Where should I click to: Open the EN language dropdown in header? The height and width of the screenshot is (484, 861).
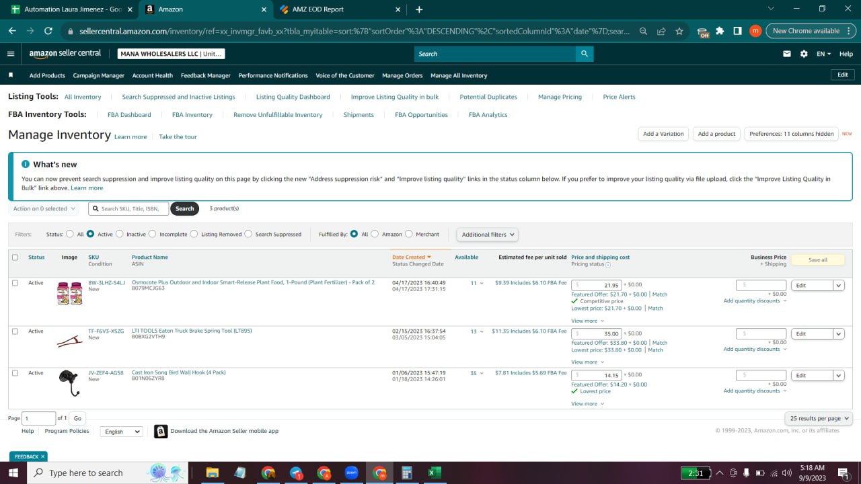point(823,54)
